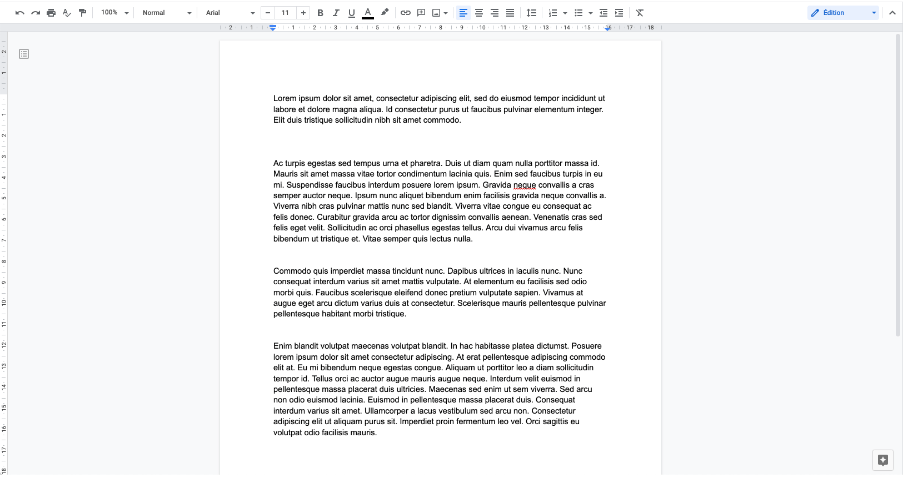Justify the text
903x478 pixels.
pyautogui.click(x=510, y=13)
